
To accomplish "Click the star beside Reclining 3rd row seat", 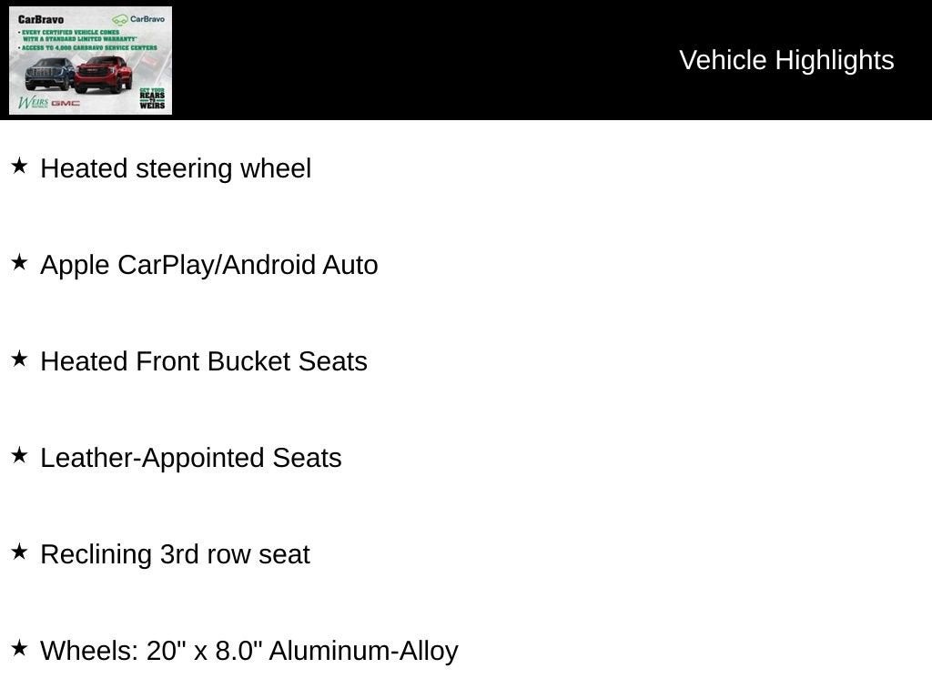I will (x=19, y=552).
